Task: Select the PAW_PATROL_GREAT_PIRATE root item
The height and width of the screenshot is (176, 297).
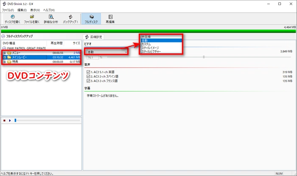Action: coord(26,48)
